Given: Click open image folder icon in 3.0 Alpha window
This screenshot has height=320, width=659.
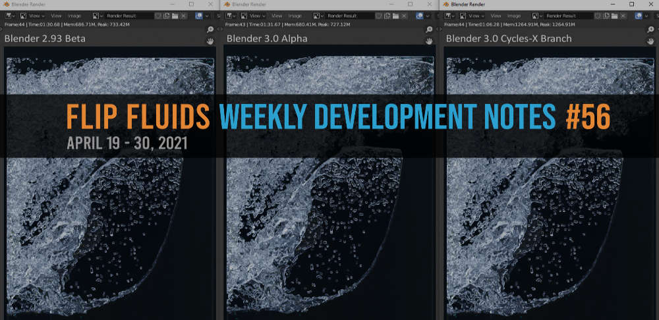Looking at the screenshot, I should tap(395, 16).
